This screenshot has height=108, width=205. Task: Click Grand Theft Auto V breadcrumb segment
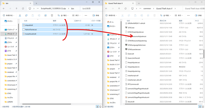tap(164, 9)
